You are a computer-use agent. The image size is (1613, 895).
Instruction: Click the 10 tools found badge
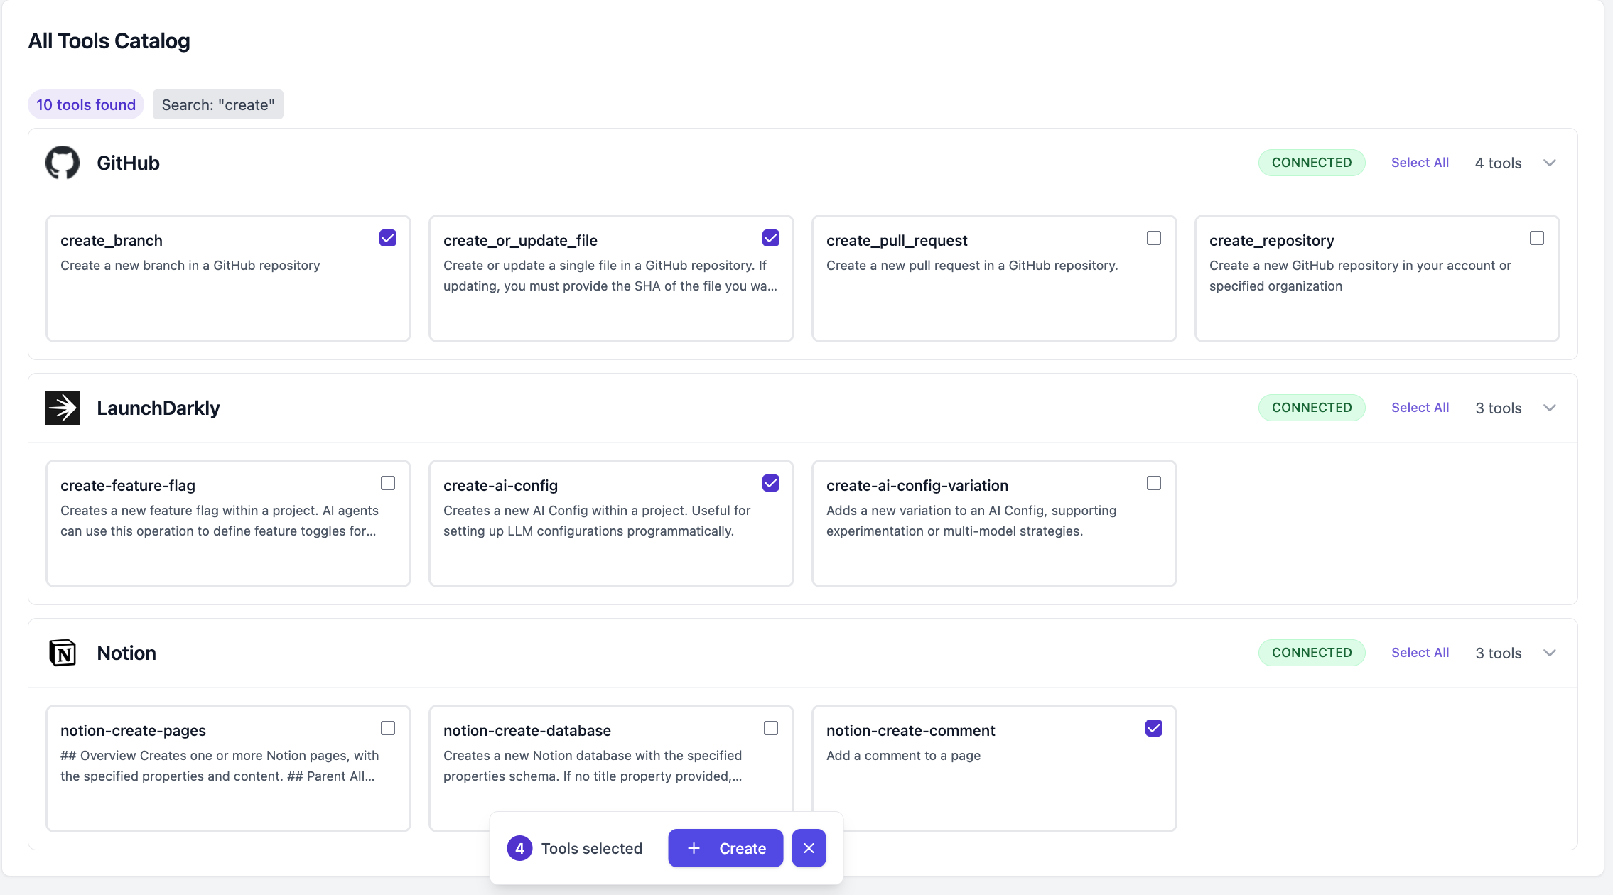pos(86,104)
